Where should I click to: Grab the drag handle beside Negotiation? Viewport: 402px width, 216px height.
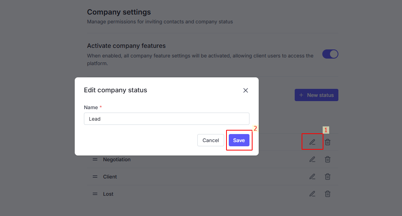pyautogui.click(x=95, y=159)
